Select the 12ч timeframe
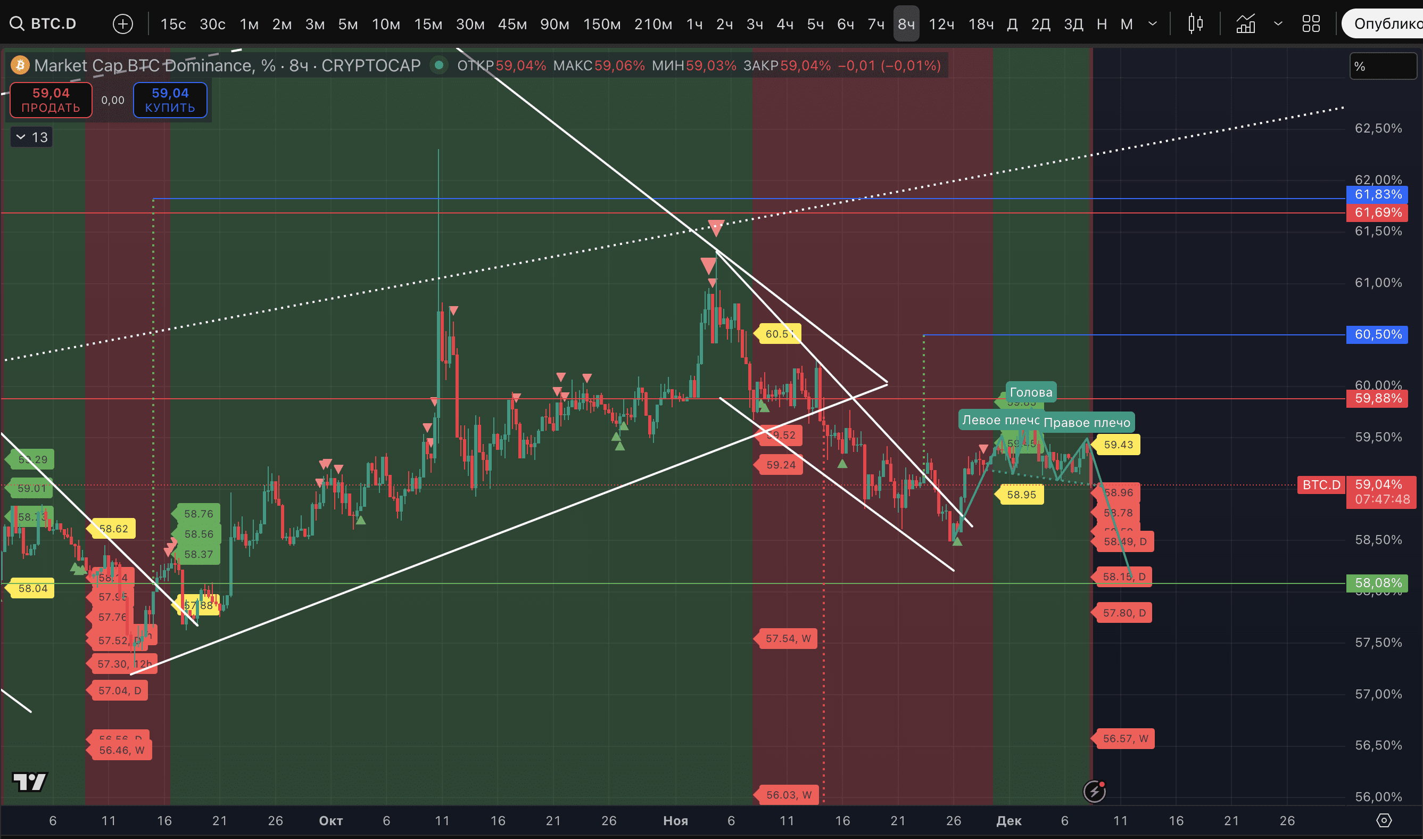The width and height of the screenshot is (1423, 839). (941, 24)
